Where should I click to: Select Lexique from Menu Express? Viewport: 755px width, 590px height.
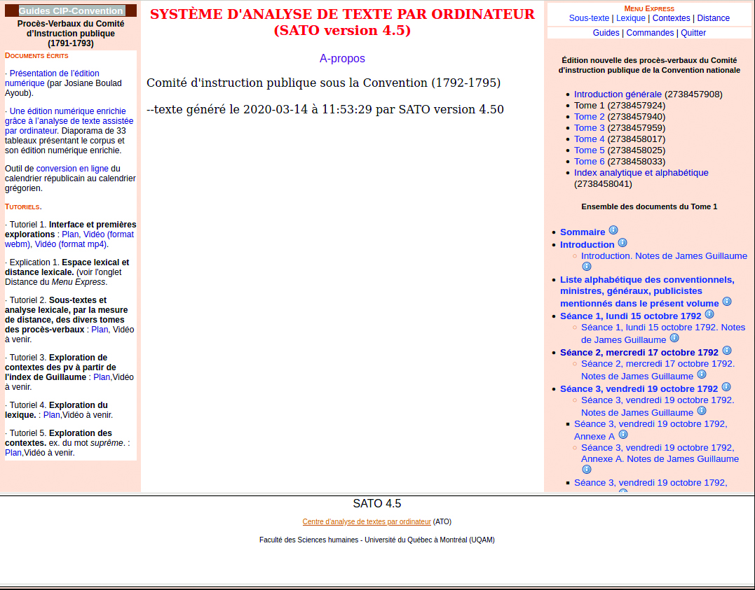[630, 18]
